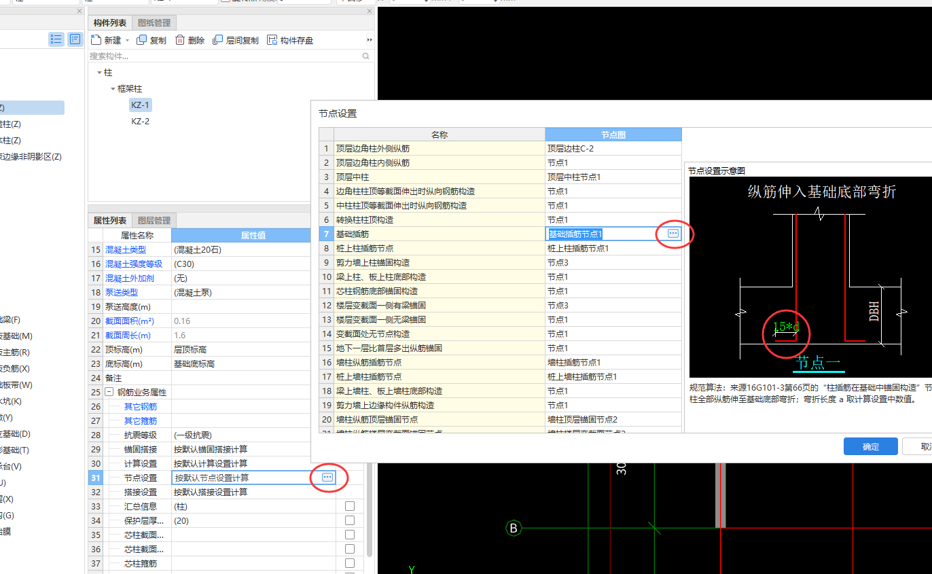The image size is (932, 574).
Task: Click 按默认搭接设置计算 value cell
Action: [253, 492]
